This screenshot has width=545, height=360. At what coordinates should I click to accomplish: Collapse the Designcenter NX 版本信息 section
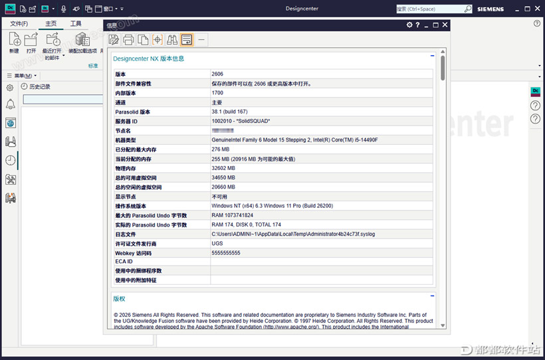432,56
